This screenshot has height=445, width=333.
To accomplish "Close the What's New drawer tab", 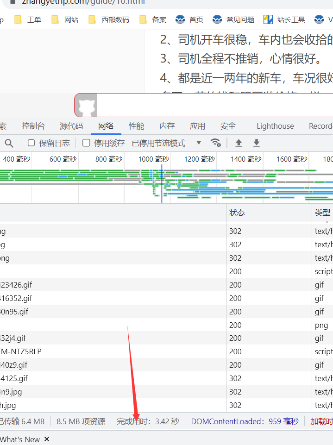I will [x=47, y=439].
